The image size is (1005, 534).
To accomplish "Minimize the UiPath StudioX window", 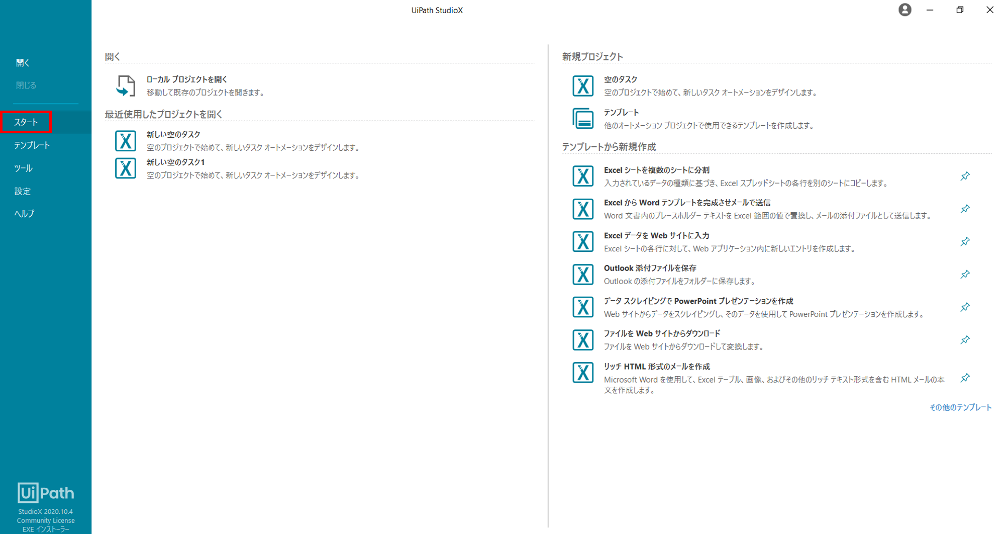I will pyautogui.click(x=930, y=10).
